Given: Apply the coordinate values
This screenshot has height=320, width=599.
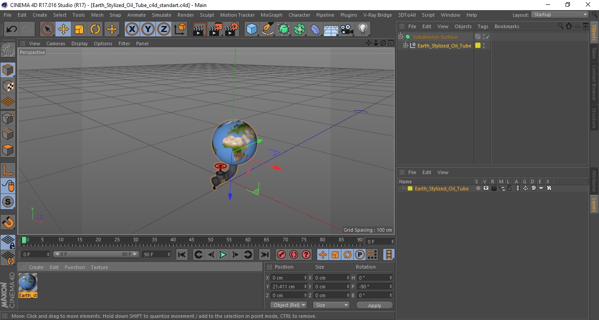Looking at the screenshot, I should (x=374, y=305).
